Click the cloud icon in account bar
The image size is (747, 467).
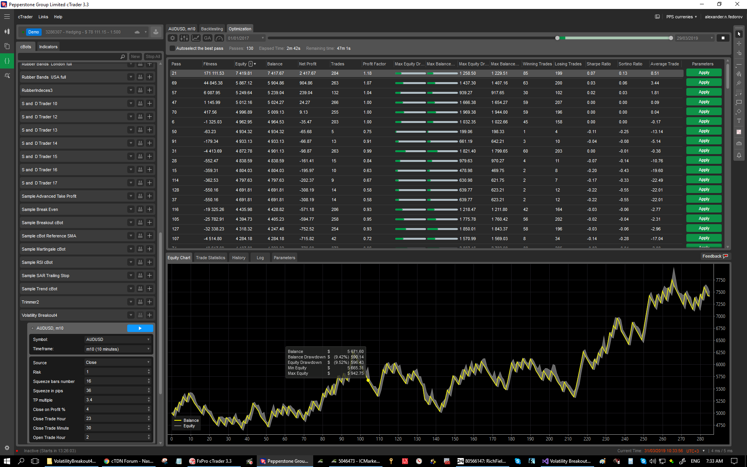tap(137, 32)
